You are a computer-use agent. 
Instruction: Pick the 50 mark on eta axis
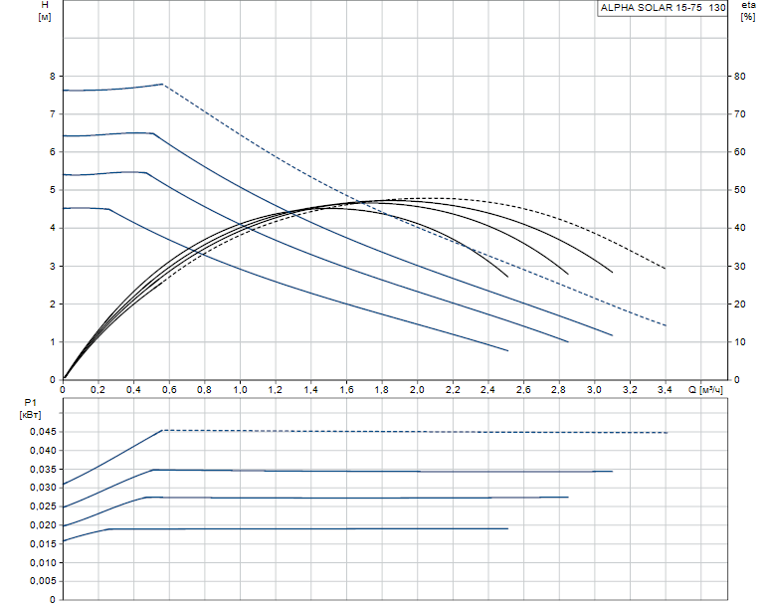coord(739,190)
